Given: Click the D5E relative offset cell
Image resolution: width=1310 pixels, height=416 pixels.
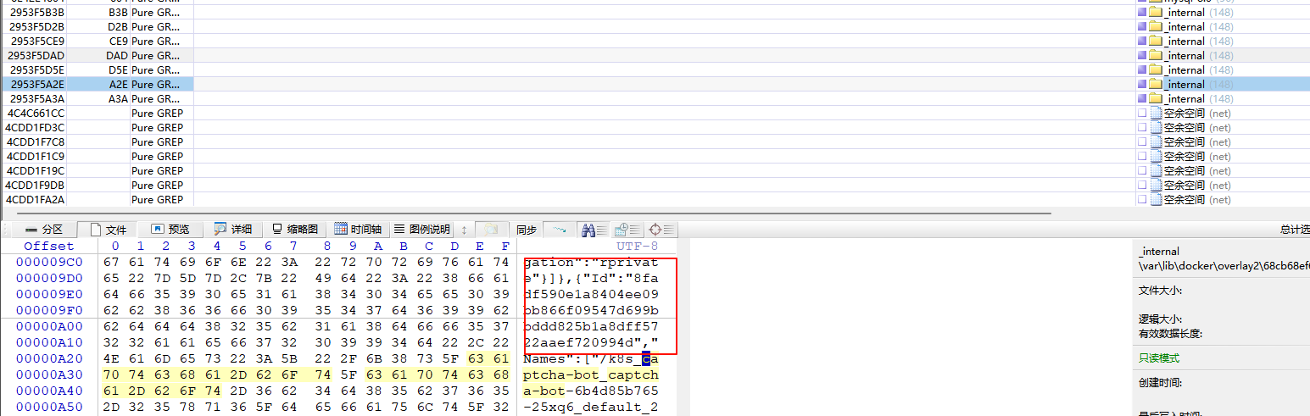Looking at the screenshot, I should [118, 70].
